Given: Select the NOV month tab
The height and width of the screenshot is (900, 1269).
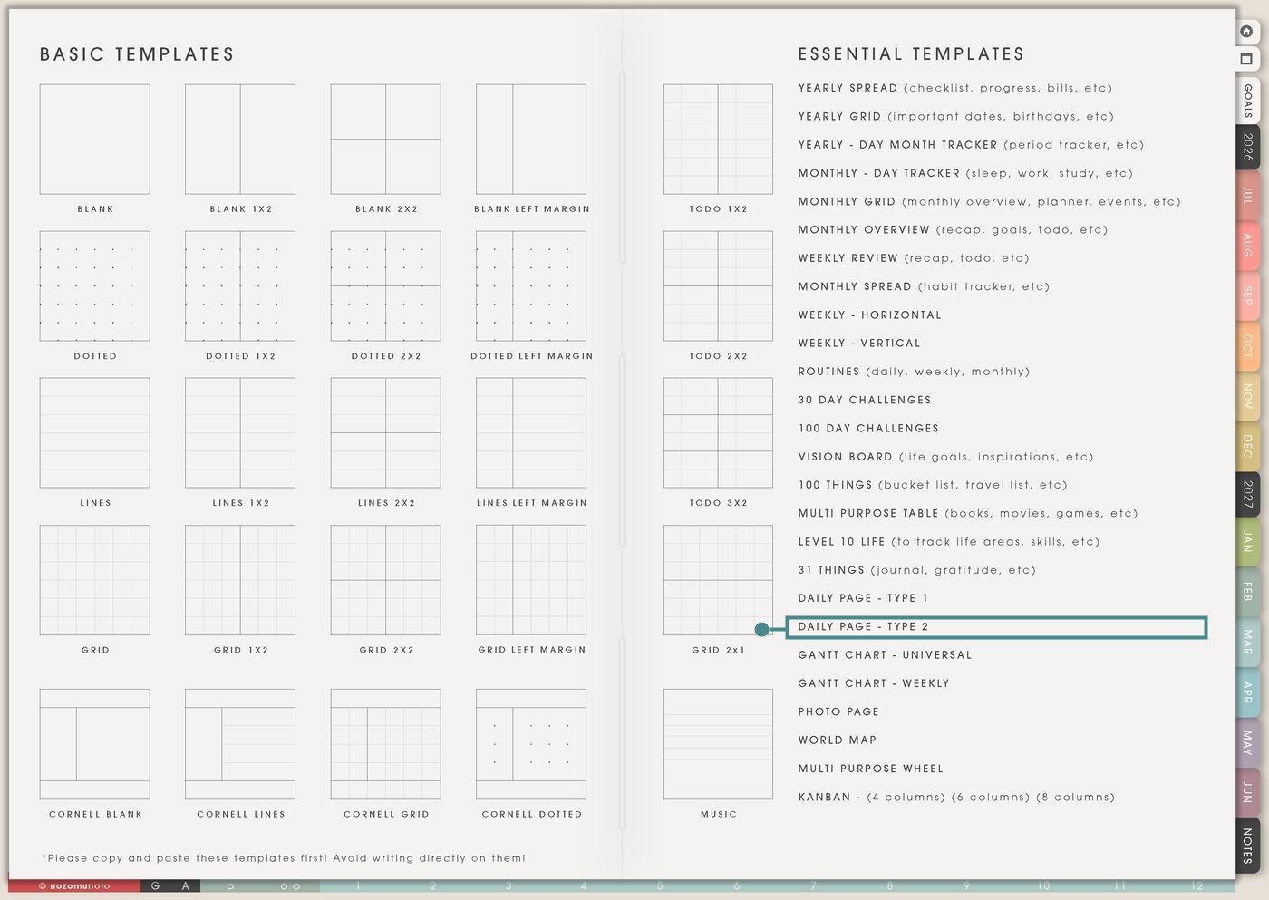Looking at the screenshot, I should click(x=1247, y=395).
